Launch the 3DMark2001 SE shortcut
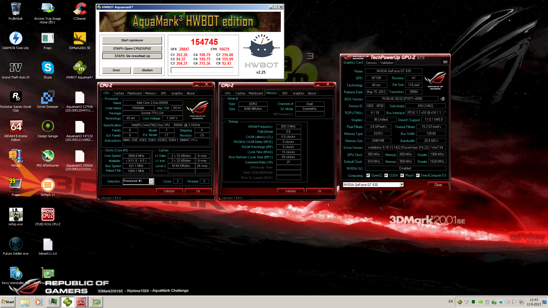Viewport: 548px width, 308px height. click(x=80, y=40)
